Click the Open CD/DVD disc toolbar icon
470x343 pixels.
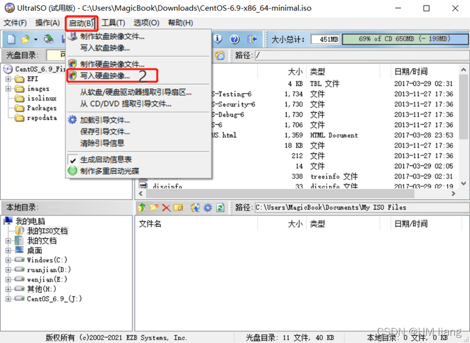tap(48, 39)
